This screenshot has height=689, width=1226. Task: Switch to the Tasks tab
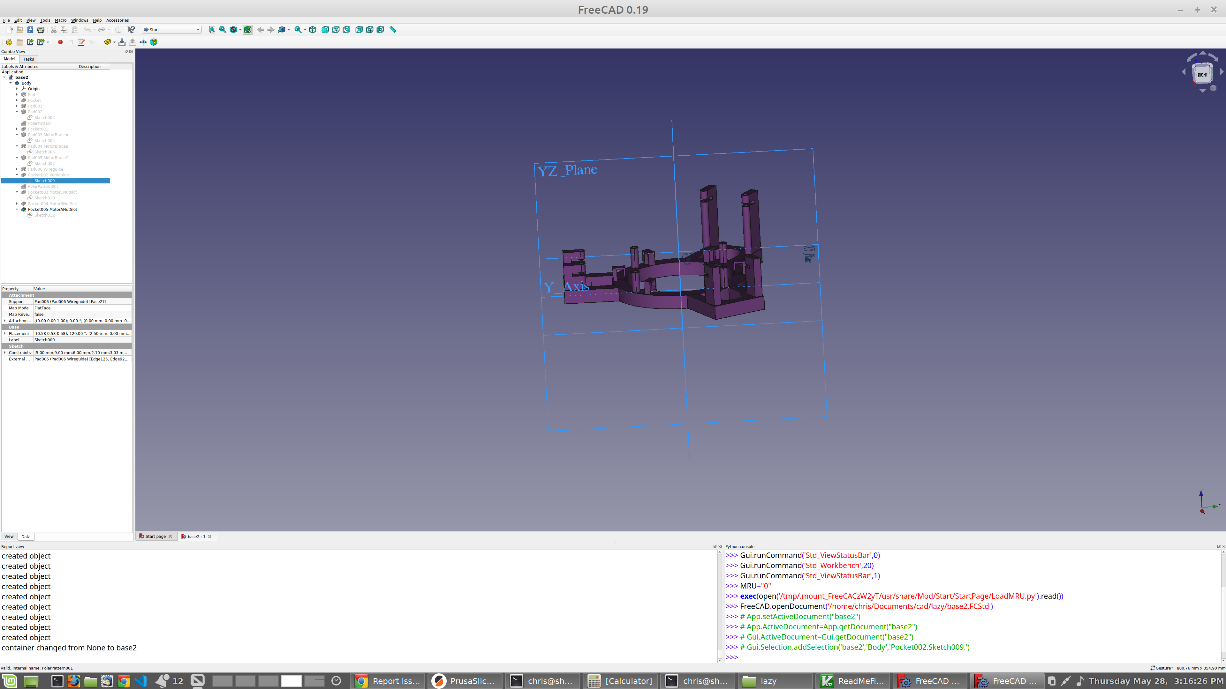(x=28, y=59)
